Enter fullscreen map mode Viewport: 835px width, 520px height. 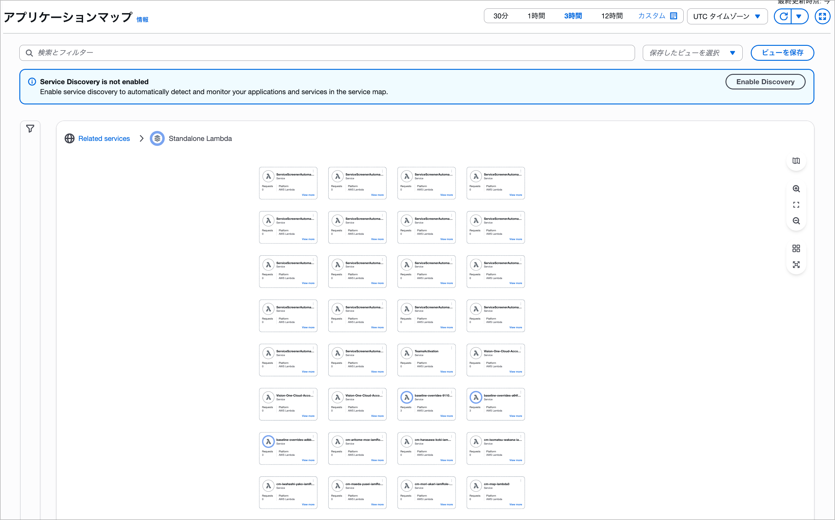[822, 16]
